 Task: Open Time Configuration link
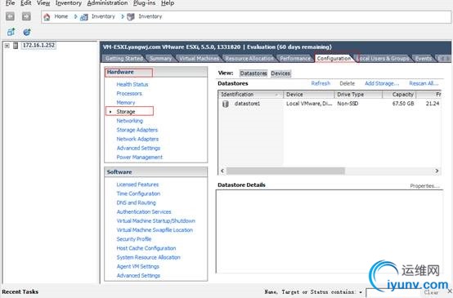click(138, 193)
